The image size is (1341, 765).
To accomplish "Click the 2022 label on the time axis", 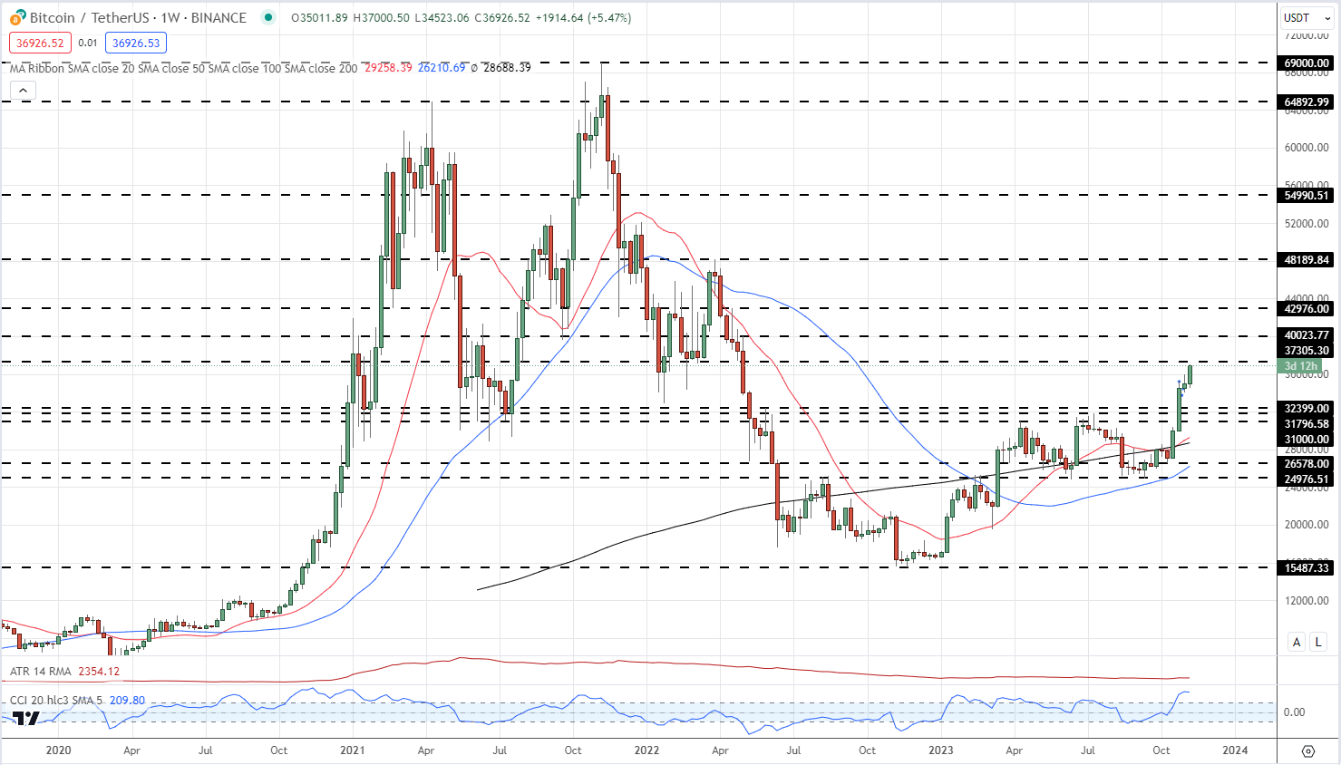I will 646,750.
